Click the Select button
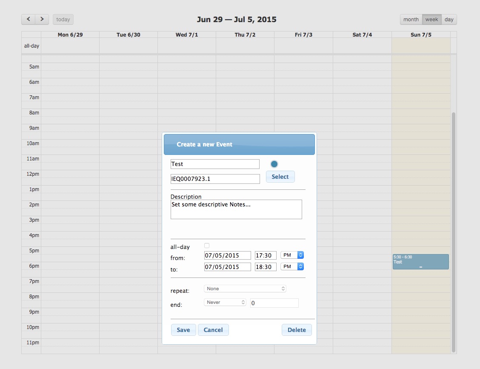This screenshot has width=480, height=369. click(280, 177)
